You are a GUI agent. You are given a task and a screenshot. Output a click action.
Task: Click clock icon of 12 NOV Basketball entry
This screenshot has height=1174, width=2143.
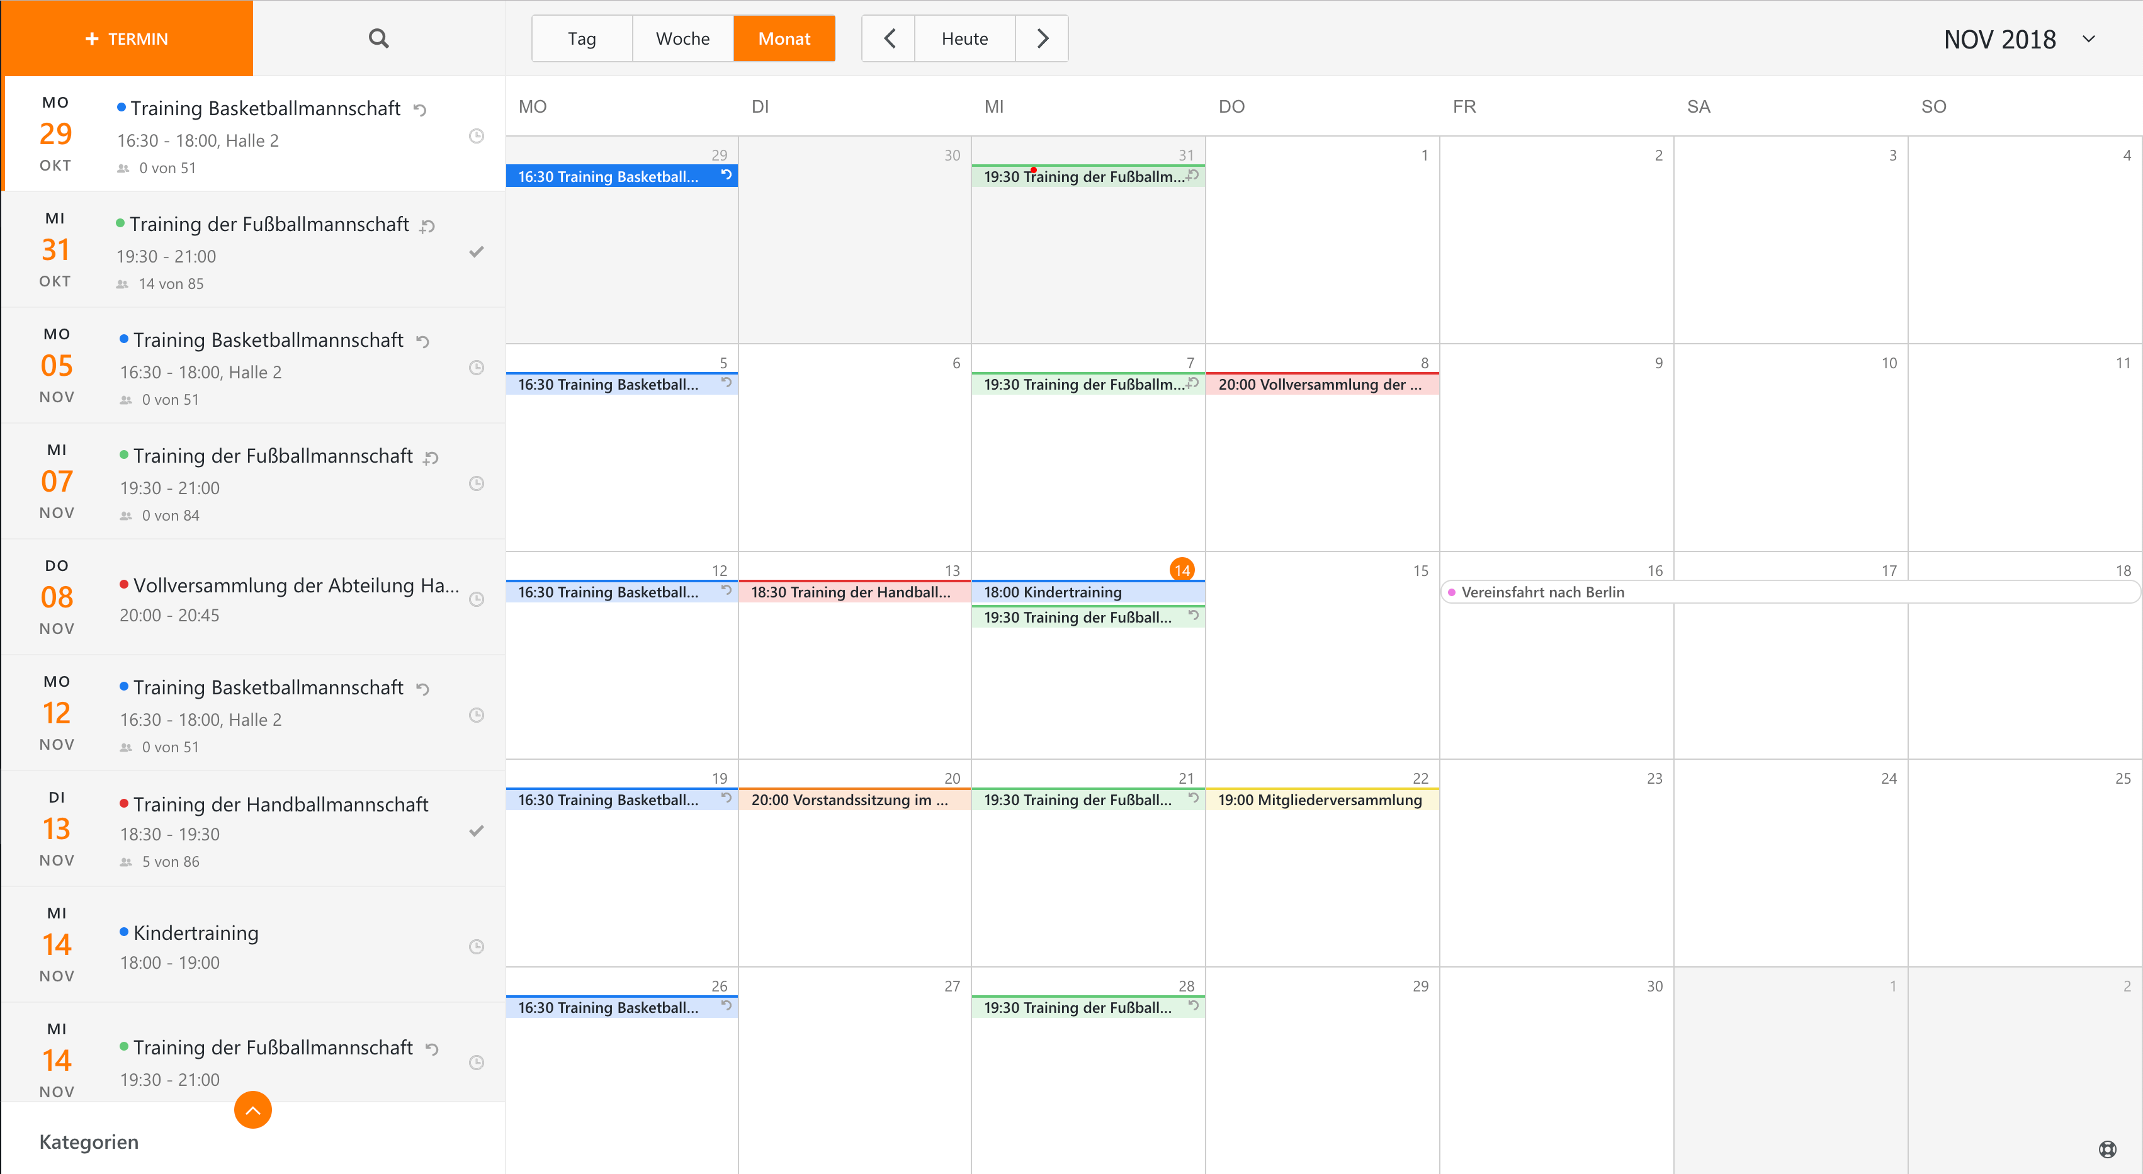(x=477, y=714)
